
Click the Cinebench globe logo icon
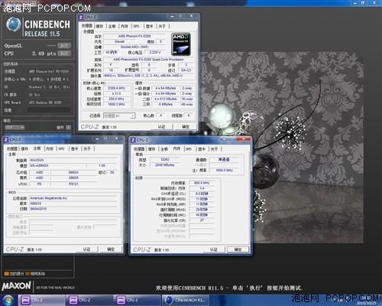[x=13, y=25]
